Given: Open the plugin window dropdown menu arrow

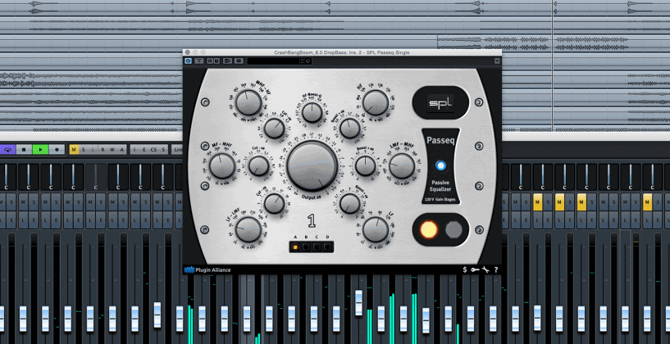Looking at the screenshot, I should (x=497, y=61).
